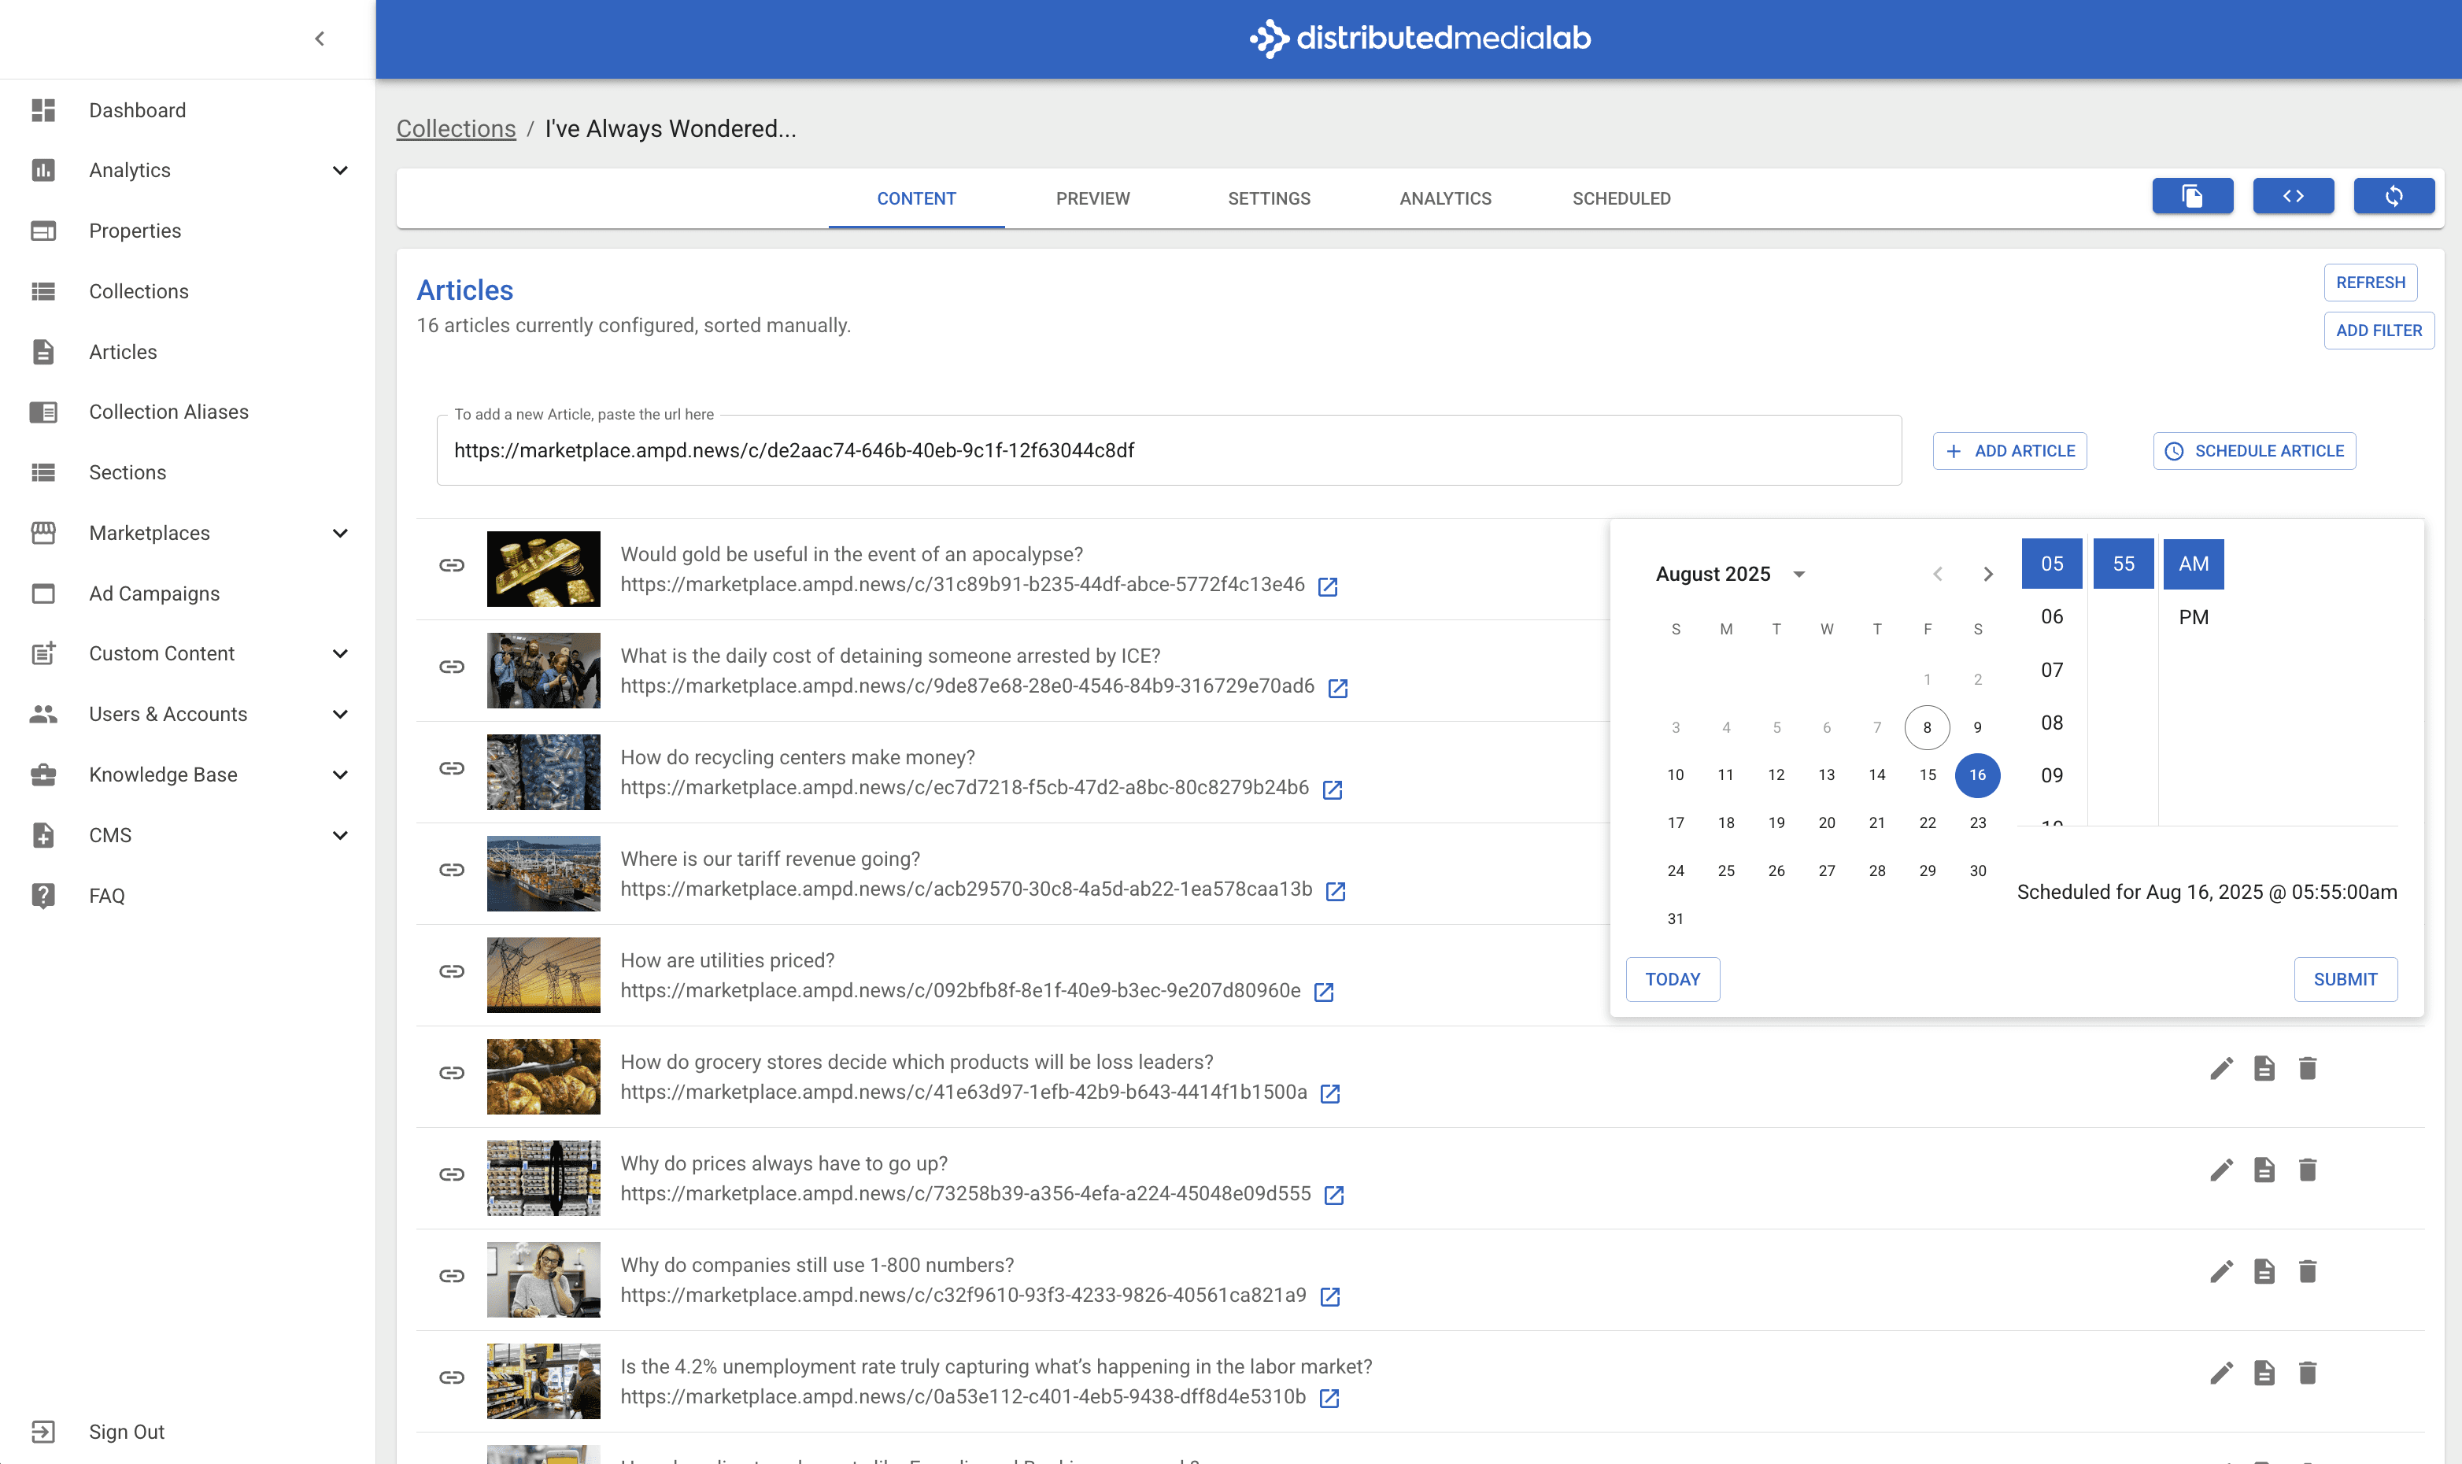
Task: Expand the Marketplaces sidebar menu
Action: coord(339,534)
